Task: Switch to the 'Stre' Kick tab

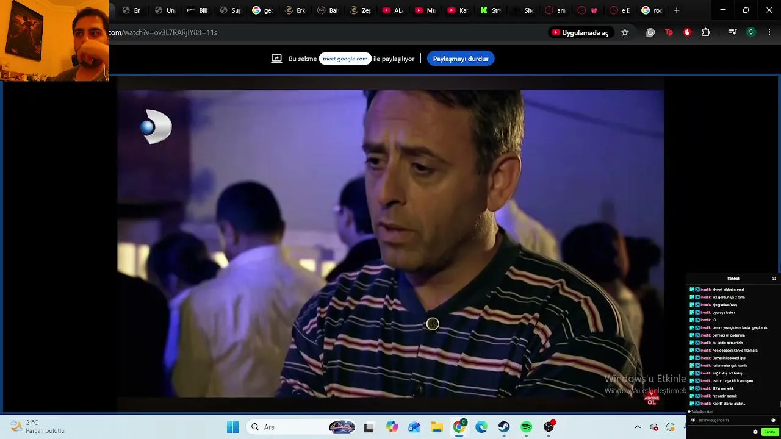Action: [490, 10]
